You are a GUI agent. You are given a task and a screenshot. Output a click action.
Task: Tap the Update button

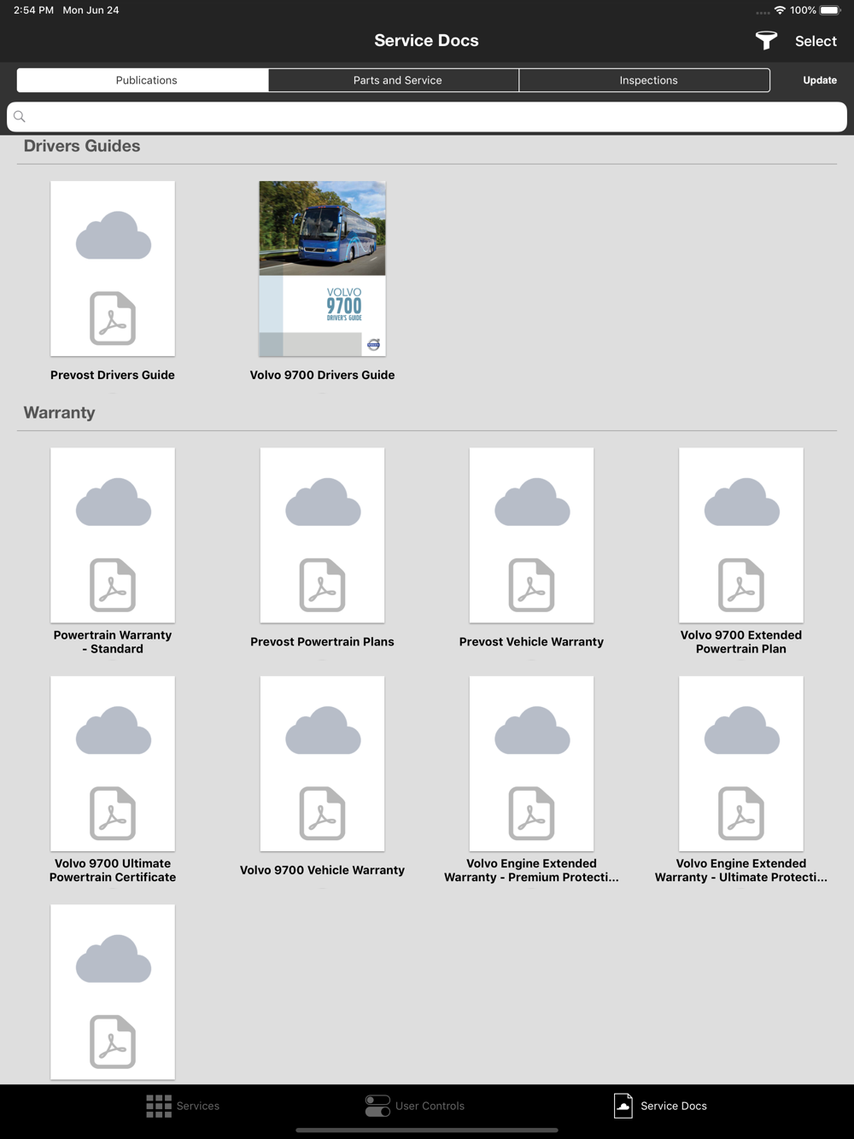point(820,80)
